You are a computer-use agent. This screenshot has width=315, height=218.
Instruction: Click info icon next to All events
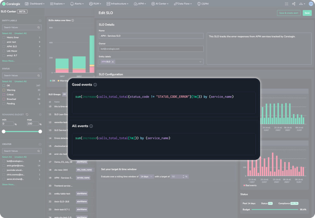[91, 126]
